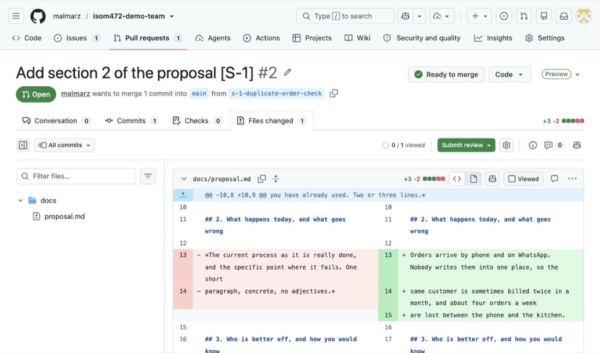Viewport: 600px width, 353px height.
Task: Open issues icon in top header
Action: [x=504, y=16]
